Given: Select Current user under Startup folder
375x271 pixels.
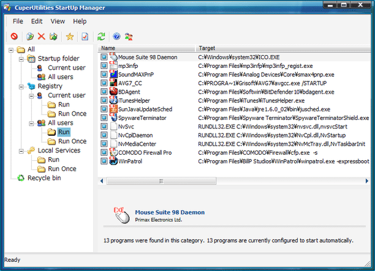Looking at the screenshot, I should click(67, 67).
